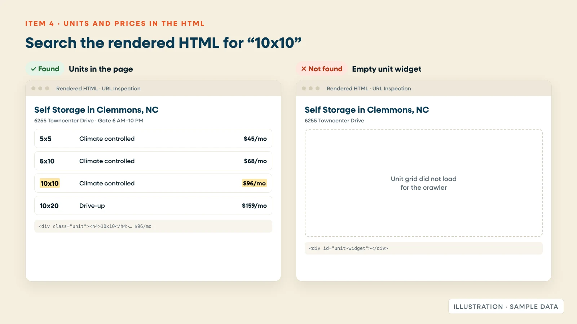The height and width of the screenshot is (324, 577).
Task: Click the Search the rendered HTML title
Action: point(163,43)
